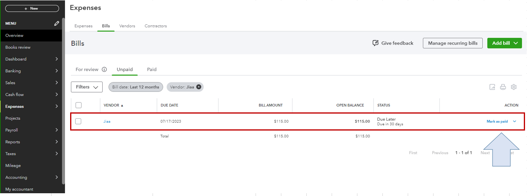Sort by the BILL AMOUNT column header
The height and width of the screenshot is (196, 527).
pos(271,105)
